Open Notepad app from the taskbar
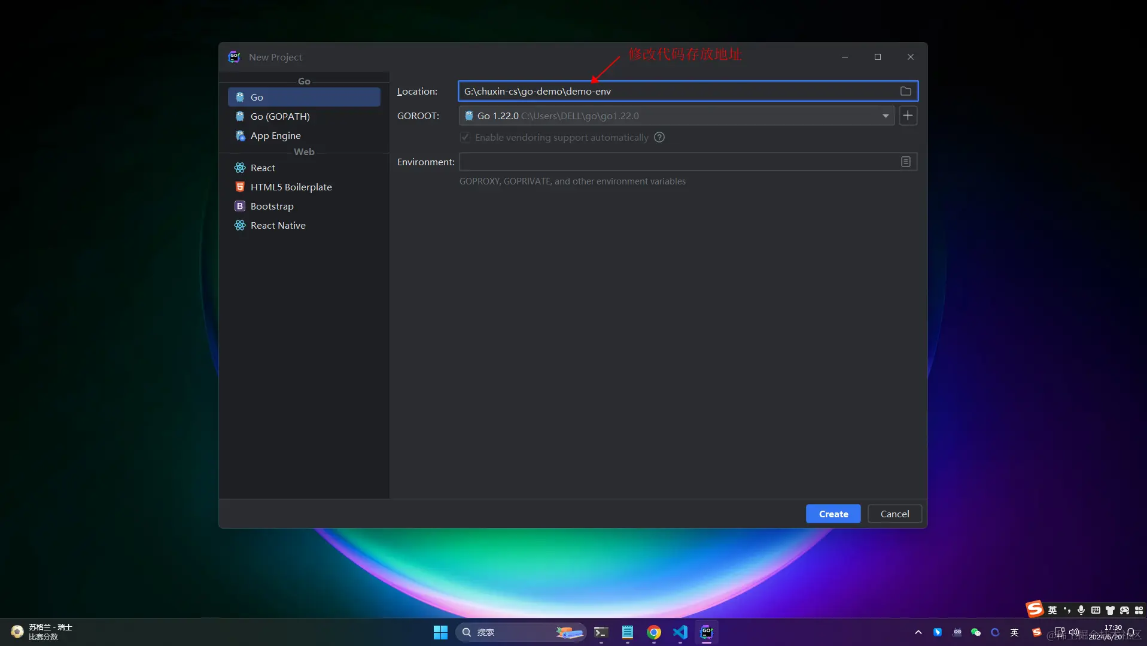 (628, 632)
